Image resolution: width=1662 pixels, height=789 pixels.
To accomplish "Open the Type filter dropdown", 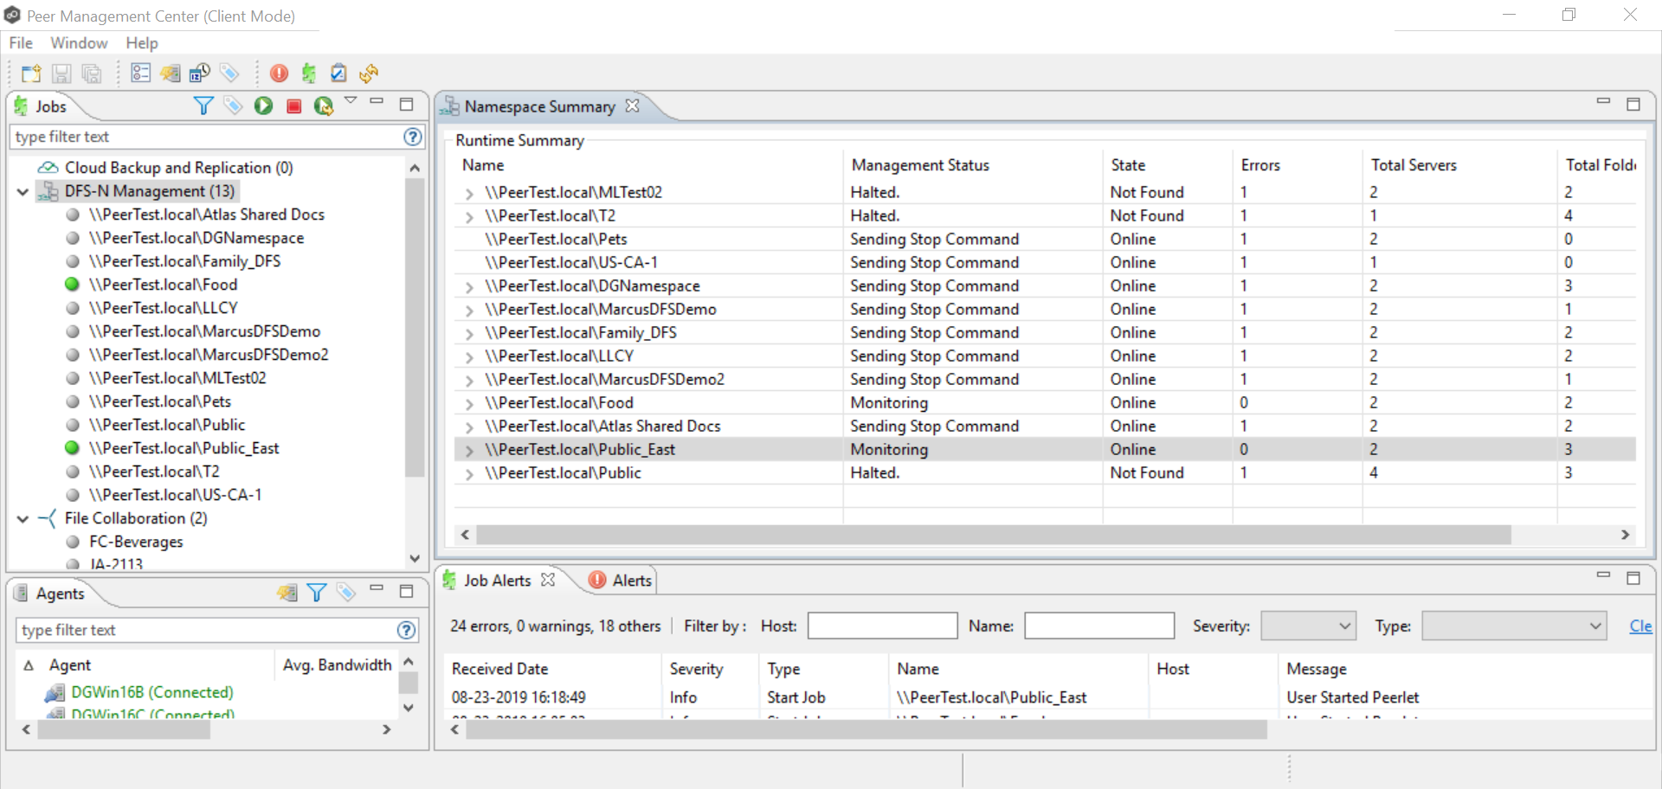I will (x=1514, y=625).
